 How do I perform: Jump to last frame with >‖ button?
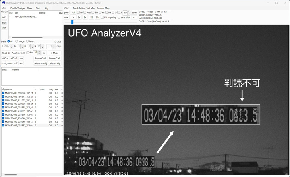(91, 17)
